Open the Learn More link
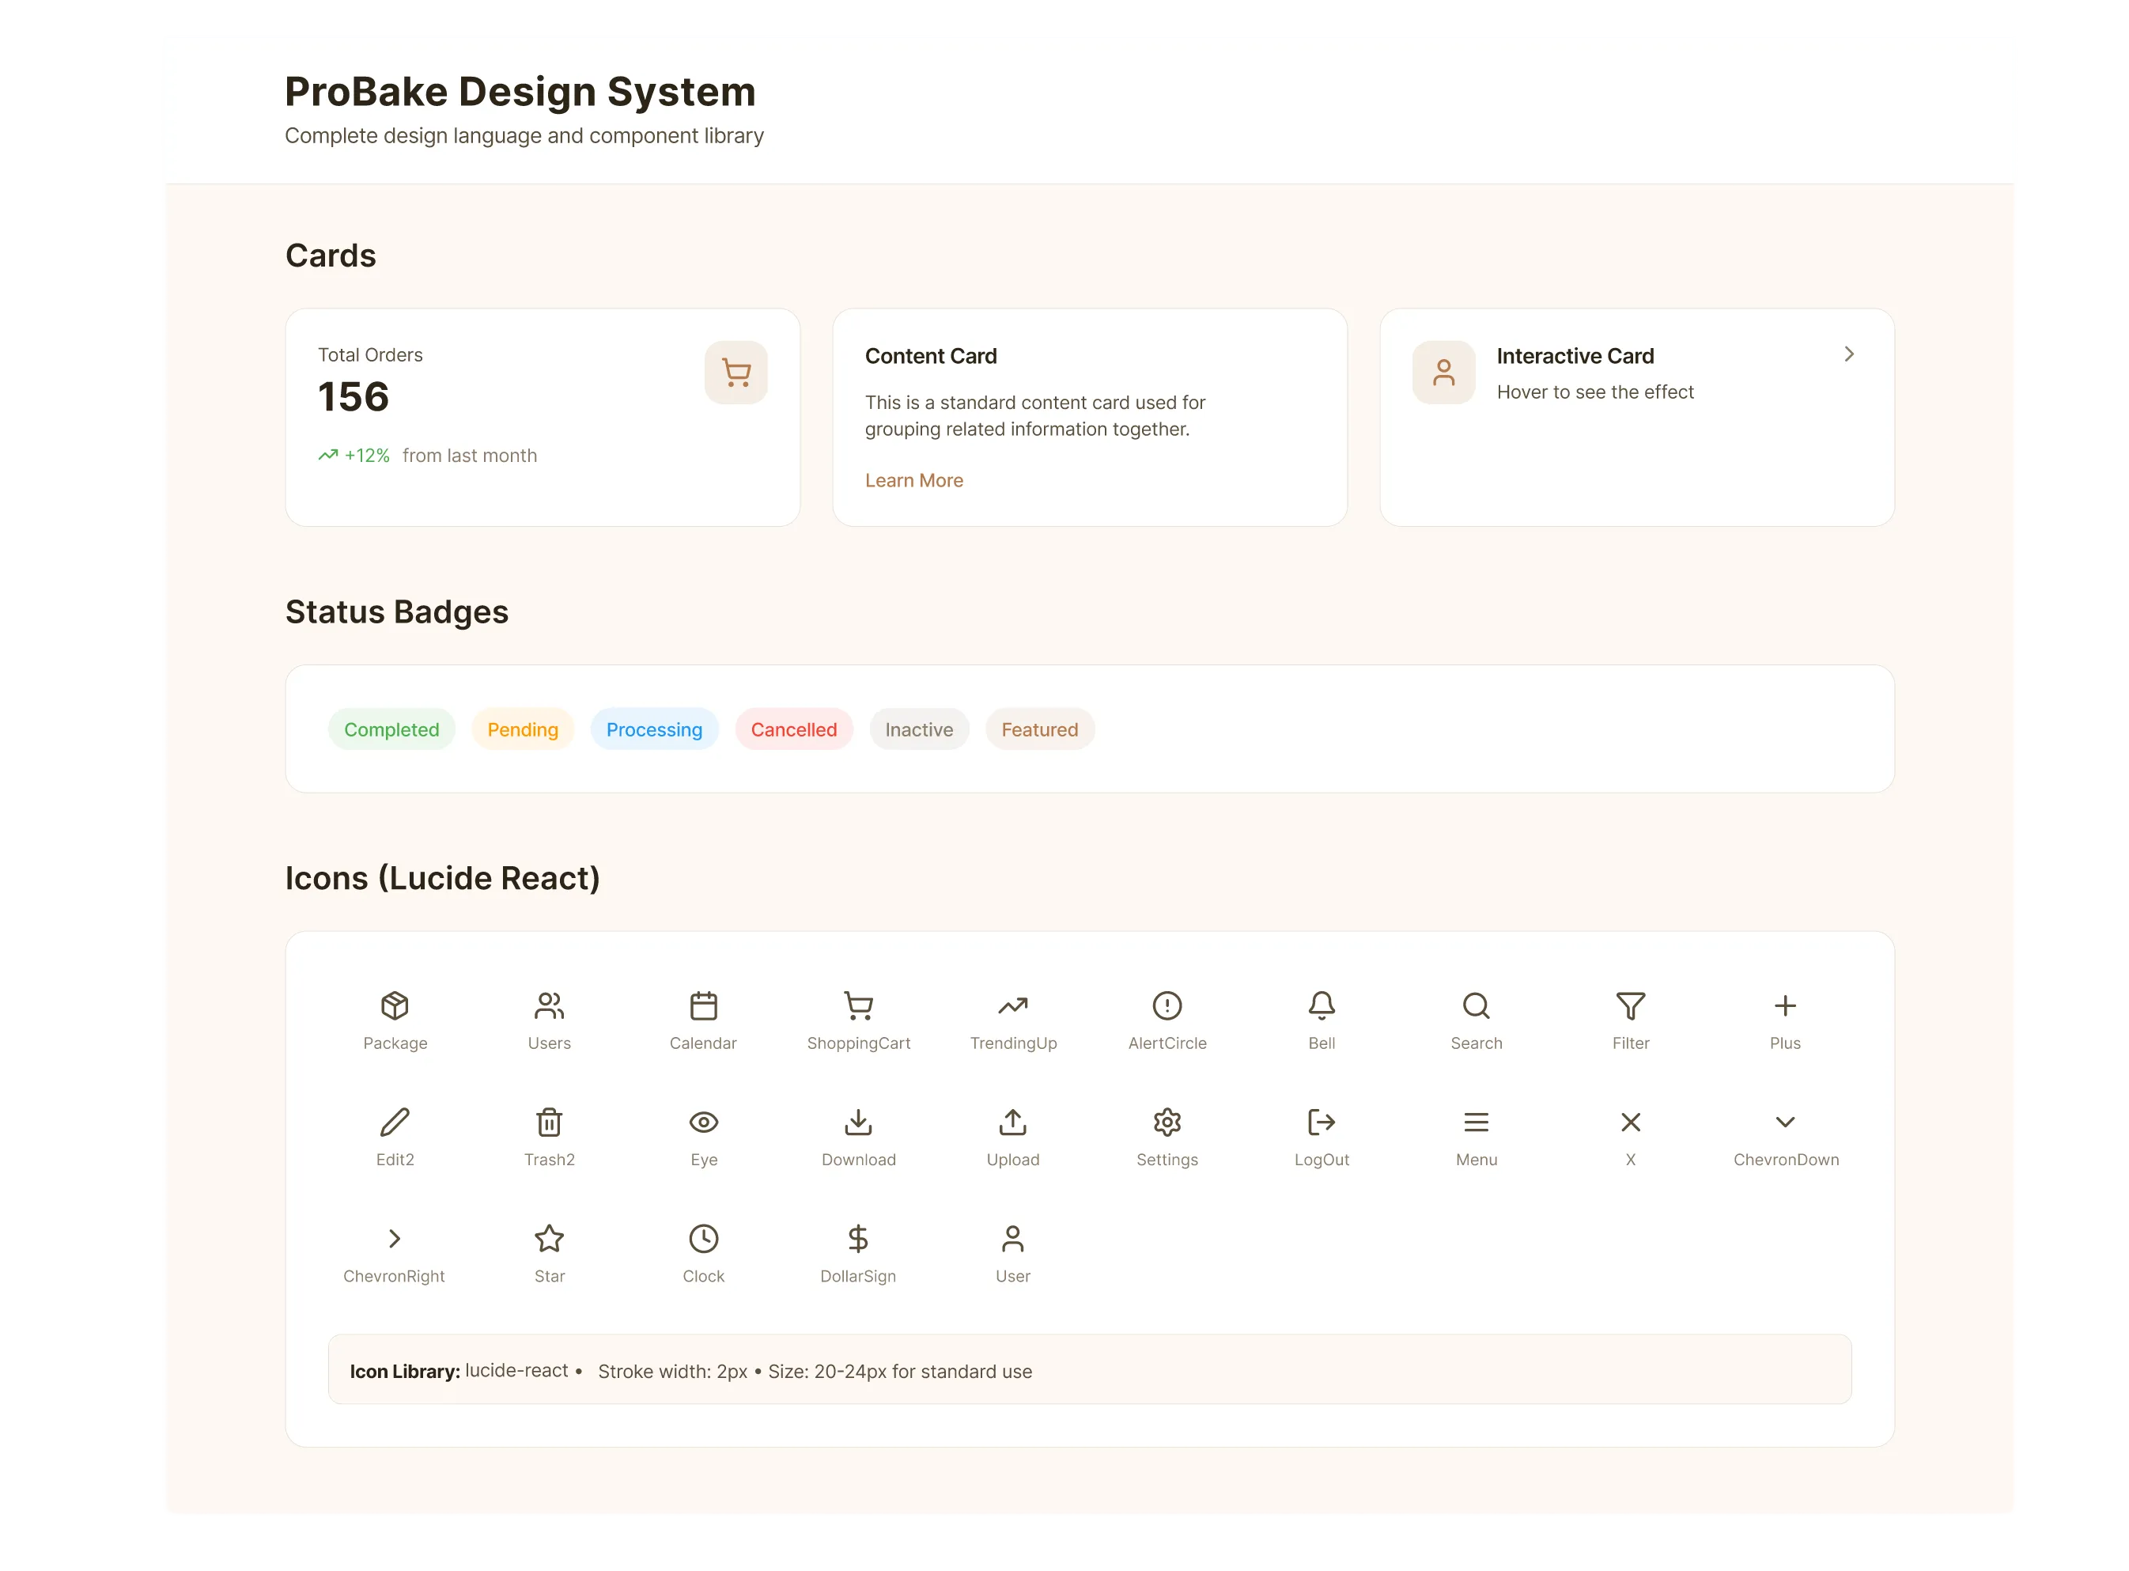This screenshot has height=1571, width=2129. pyautogui.click(x=913, y=480)
